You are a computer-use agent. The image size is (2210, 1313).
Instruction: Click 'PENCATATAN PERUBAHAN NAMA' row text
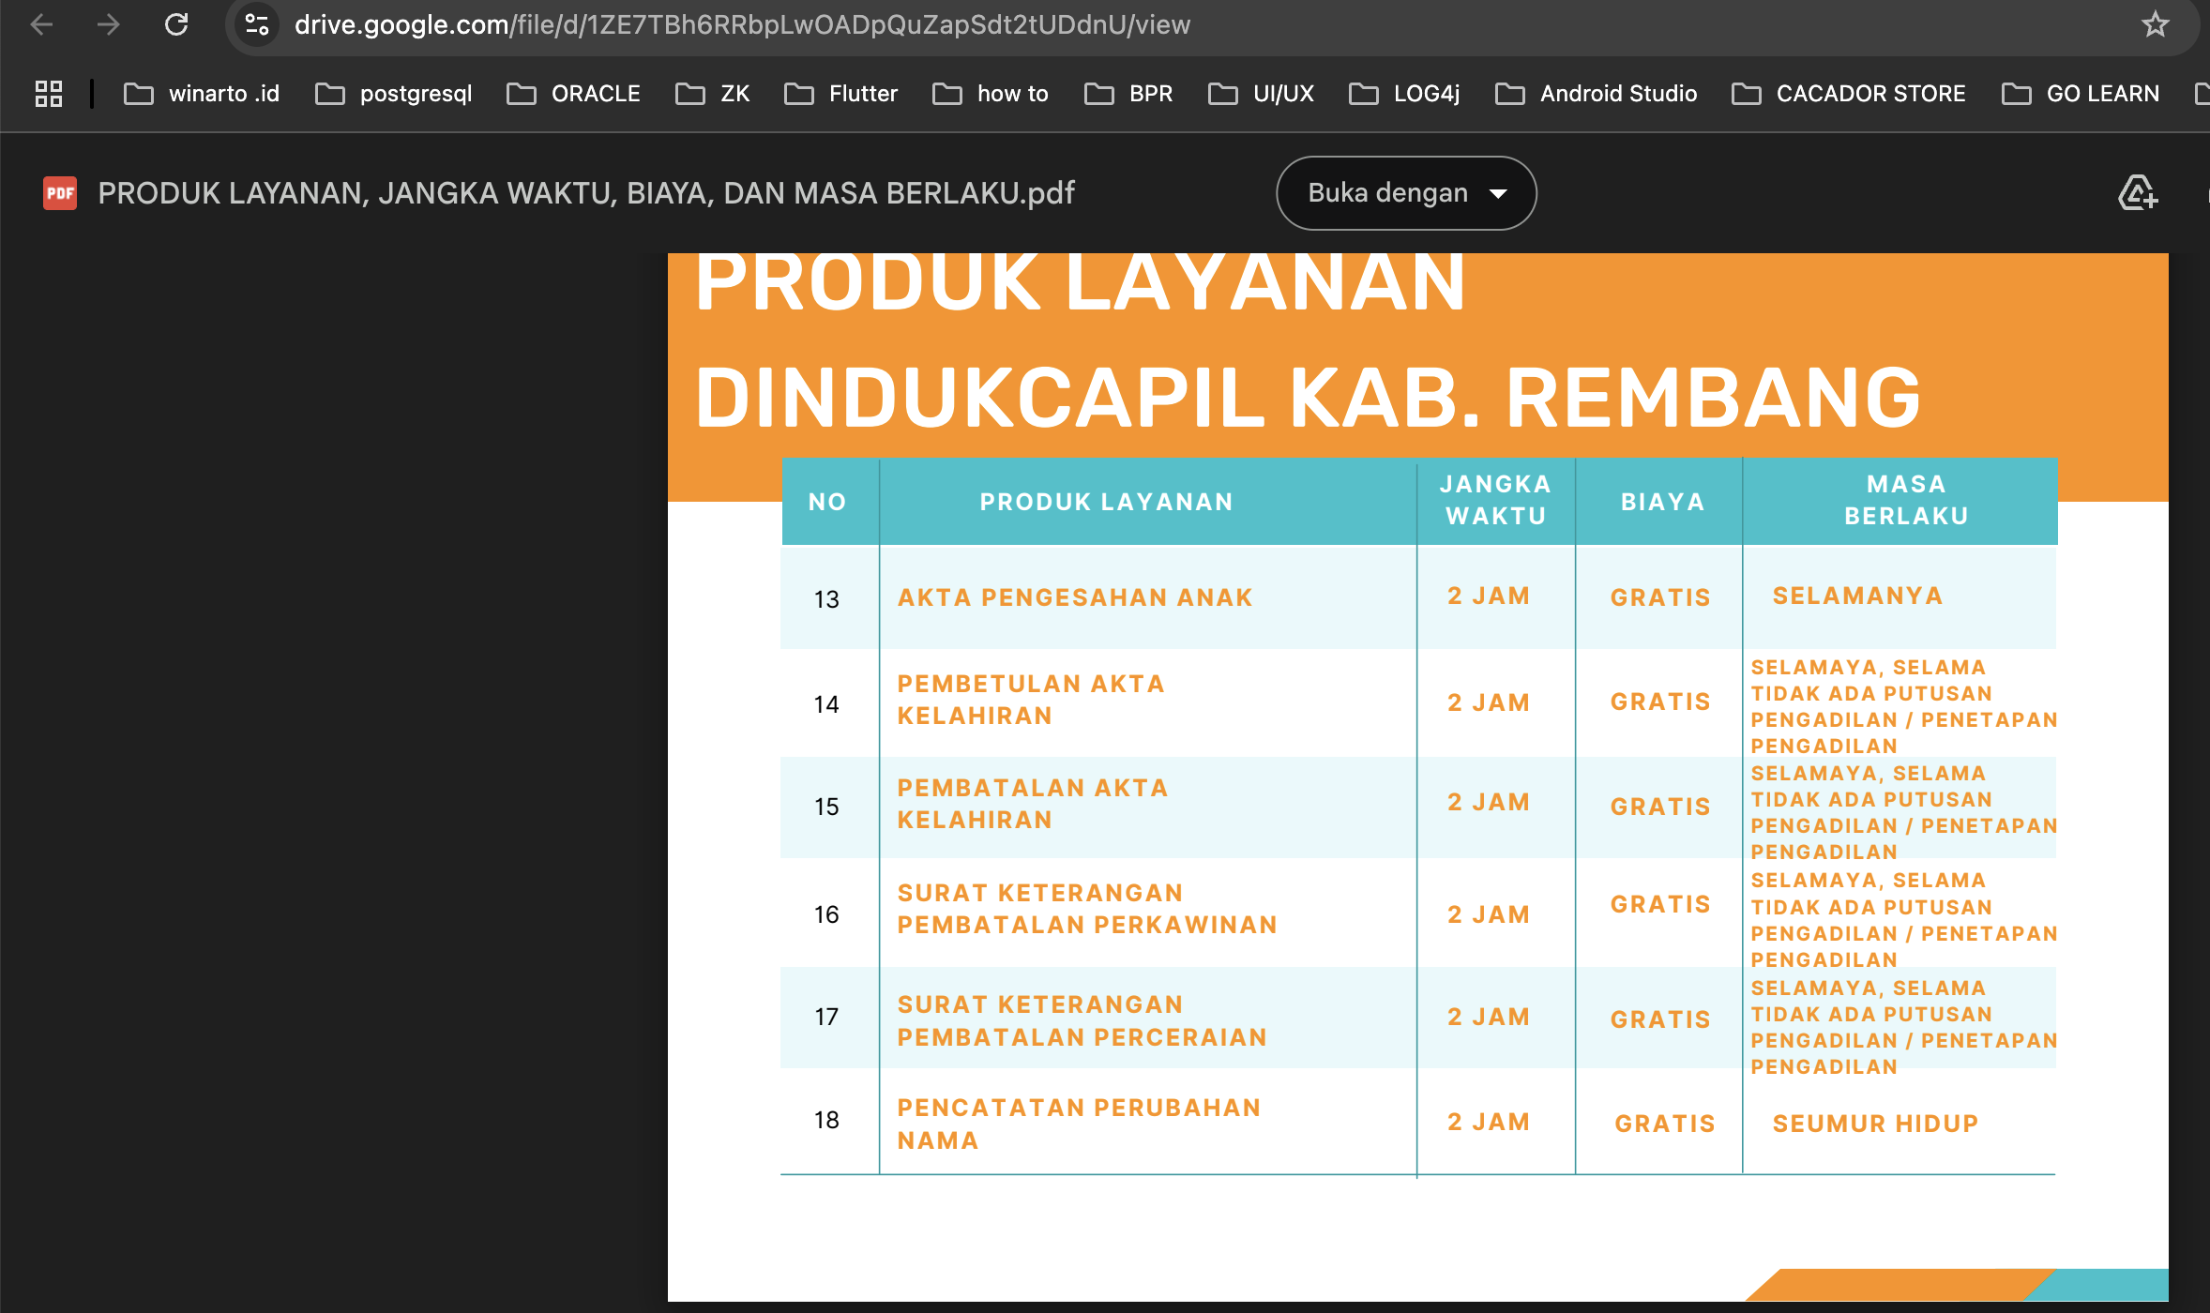(1079, 1124)
